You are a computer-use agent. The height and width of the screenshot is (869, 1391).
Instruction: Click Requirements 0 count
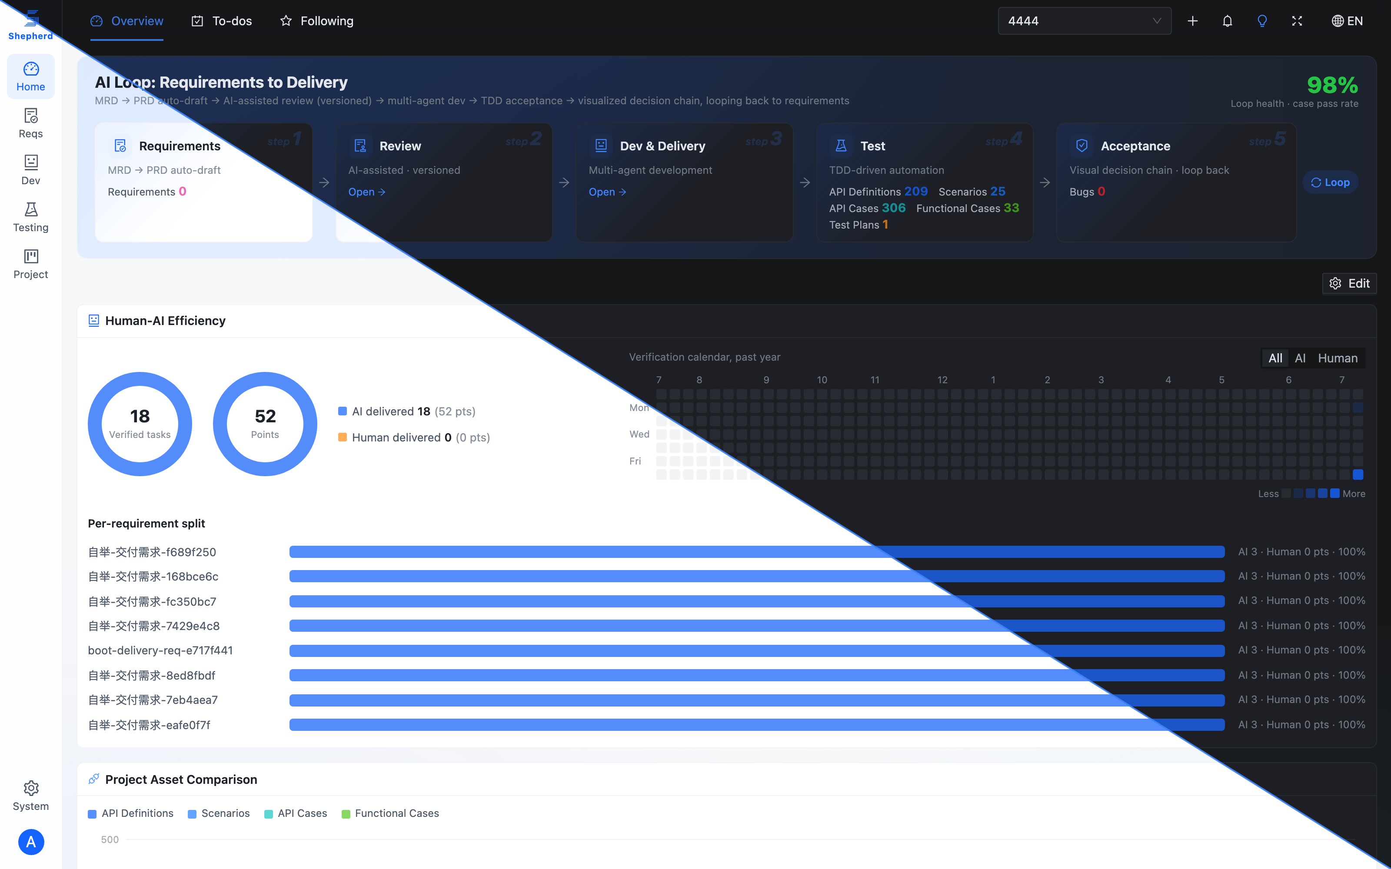(x=147, y=191)
